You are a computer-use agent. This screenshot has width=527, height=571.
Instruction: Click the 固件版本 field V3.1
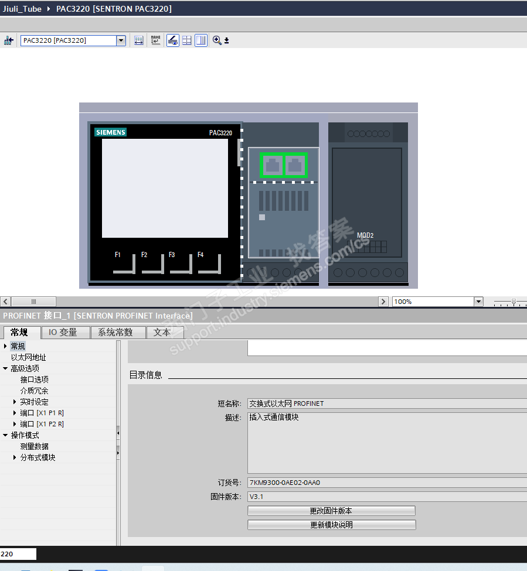point(387,497)
